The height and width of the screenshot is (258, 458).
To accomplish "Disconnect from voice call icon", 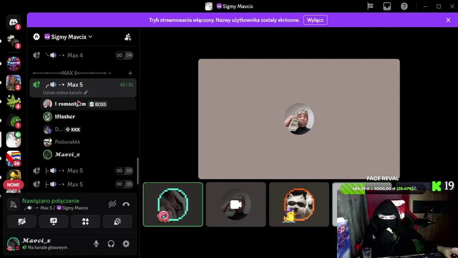I will tap(126, 204).
